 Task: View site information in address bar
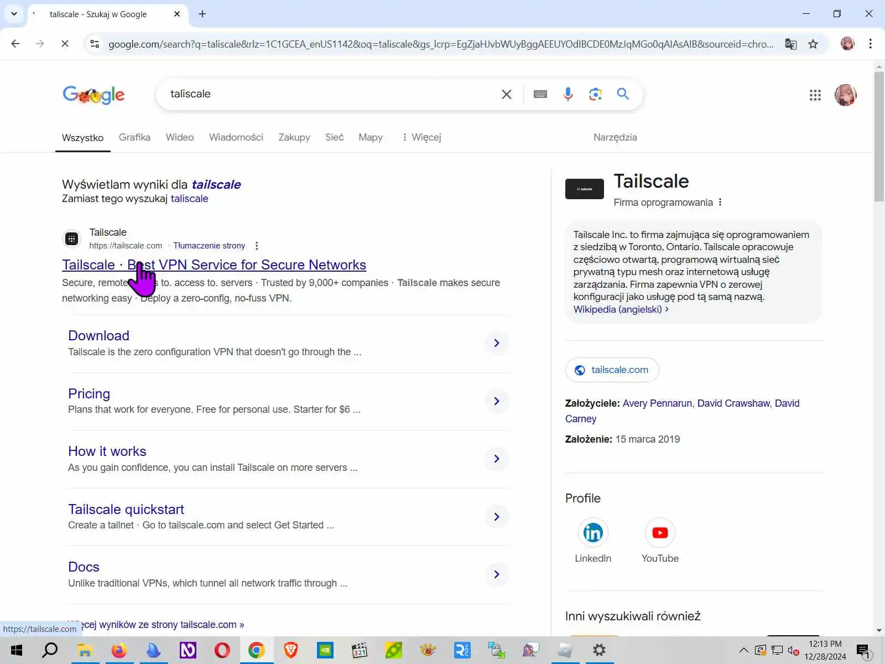coord(95,44)
